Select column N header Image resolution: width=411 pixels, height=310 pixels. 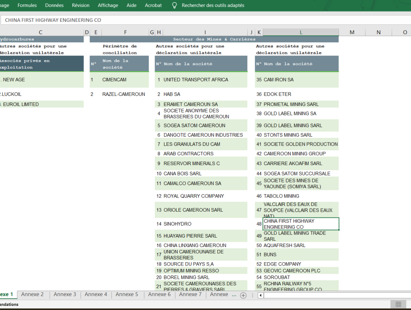point(379,32)
